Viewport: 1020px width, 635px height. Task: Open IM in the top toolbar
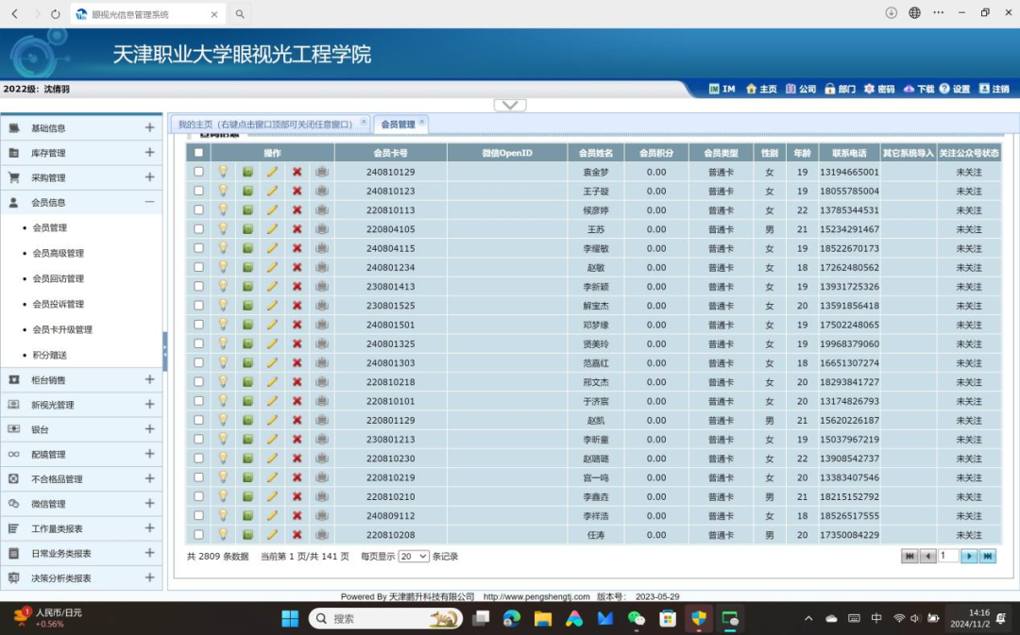point(722,89)
